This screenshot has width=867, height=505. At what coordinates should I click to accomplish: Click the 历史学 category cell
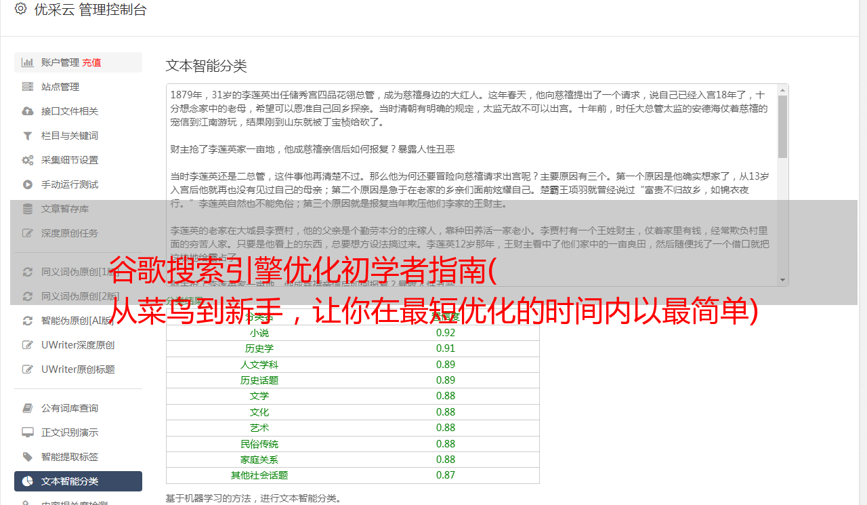[x=259, y=348]
